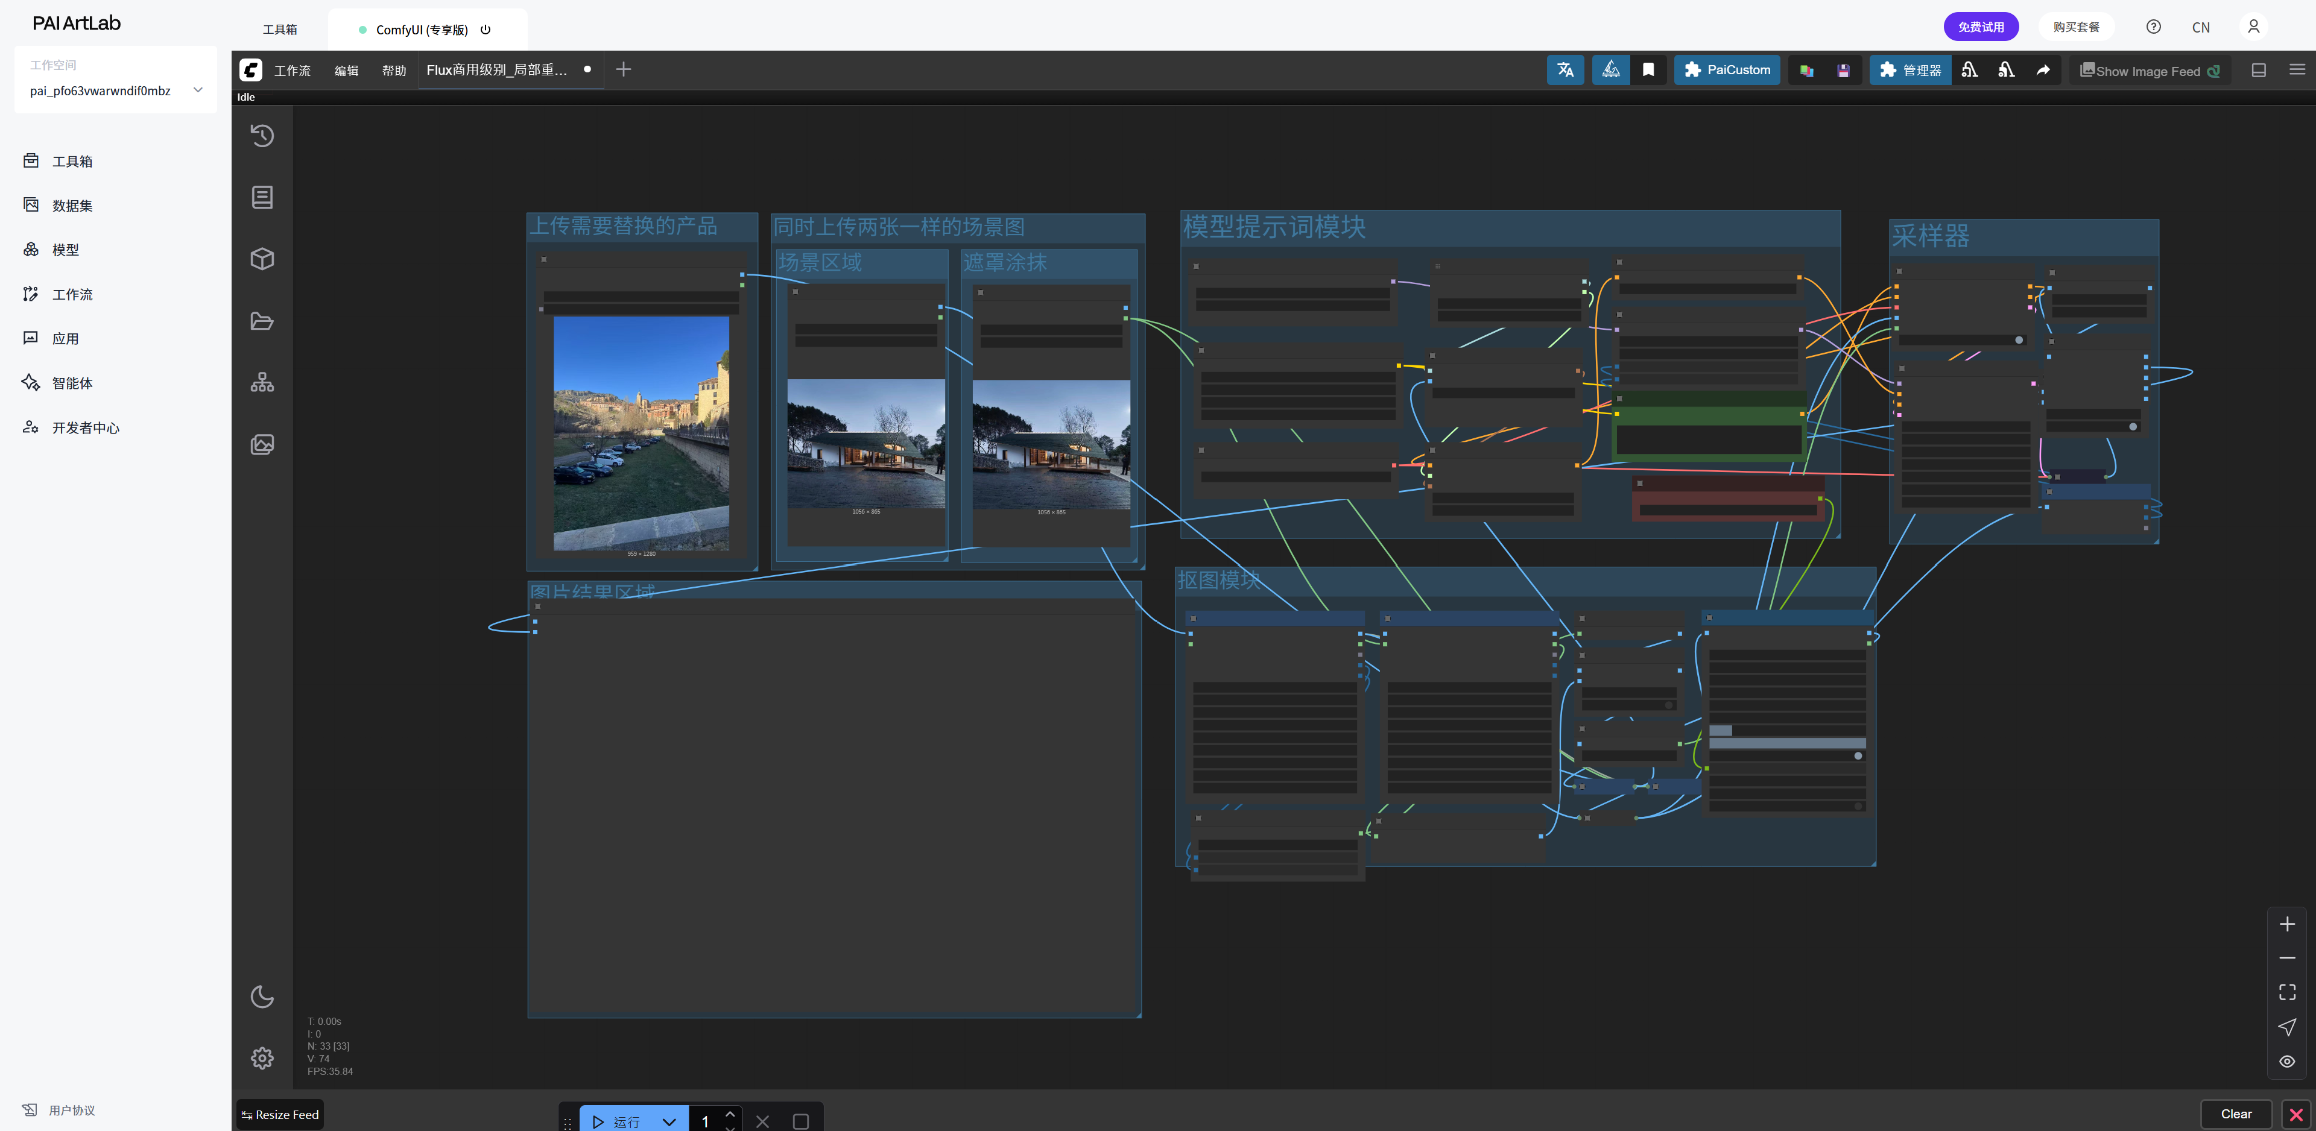Click the purple floppy disk save icon
Screen dimensions: 2316x1131
pyautogui.click(x=1843, y=70)
